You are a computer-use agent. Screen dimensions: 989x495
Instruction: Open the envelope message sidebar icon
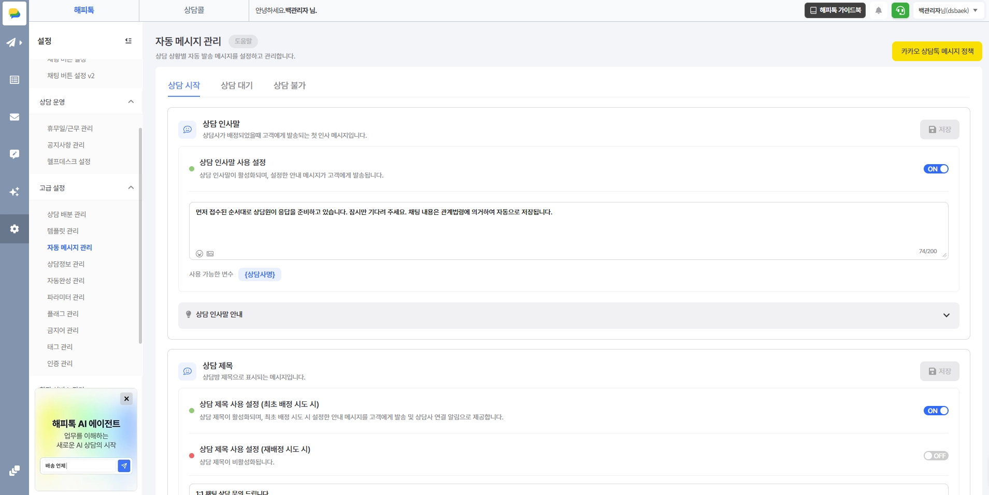click(x=15, y=117)
